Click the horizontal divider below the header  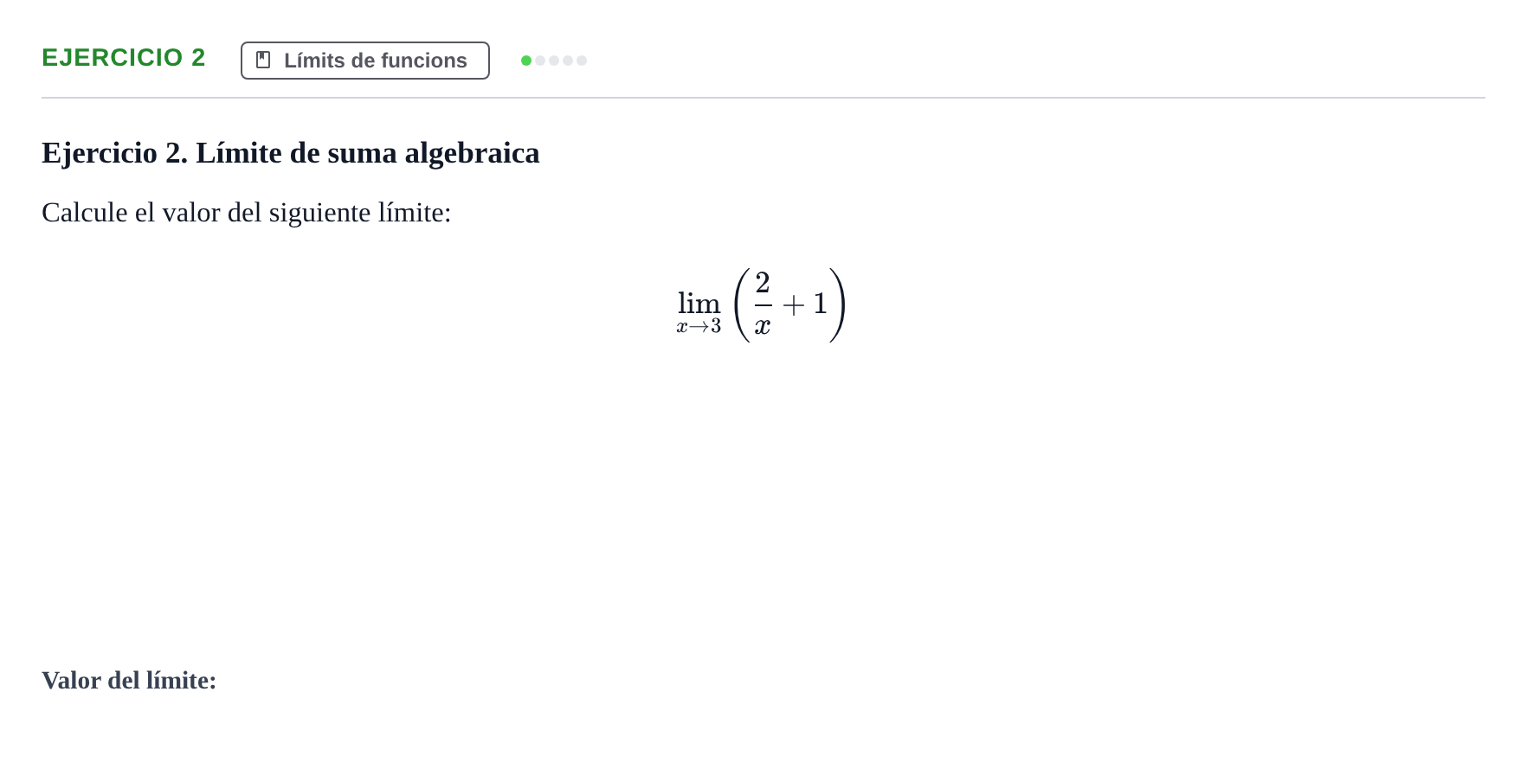tap(763, 98)
